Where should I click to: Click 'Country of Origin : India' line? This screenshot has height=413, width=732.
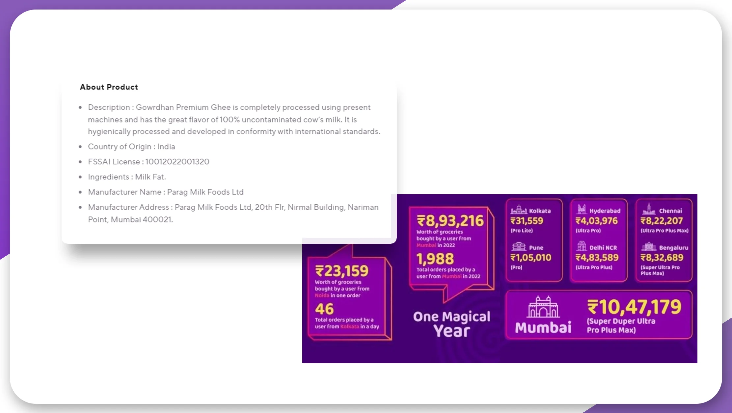131,147
